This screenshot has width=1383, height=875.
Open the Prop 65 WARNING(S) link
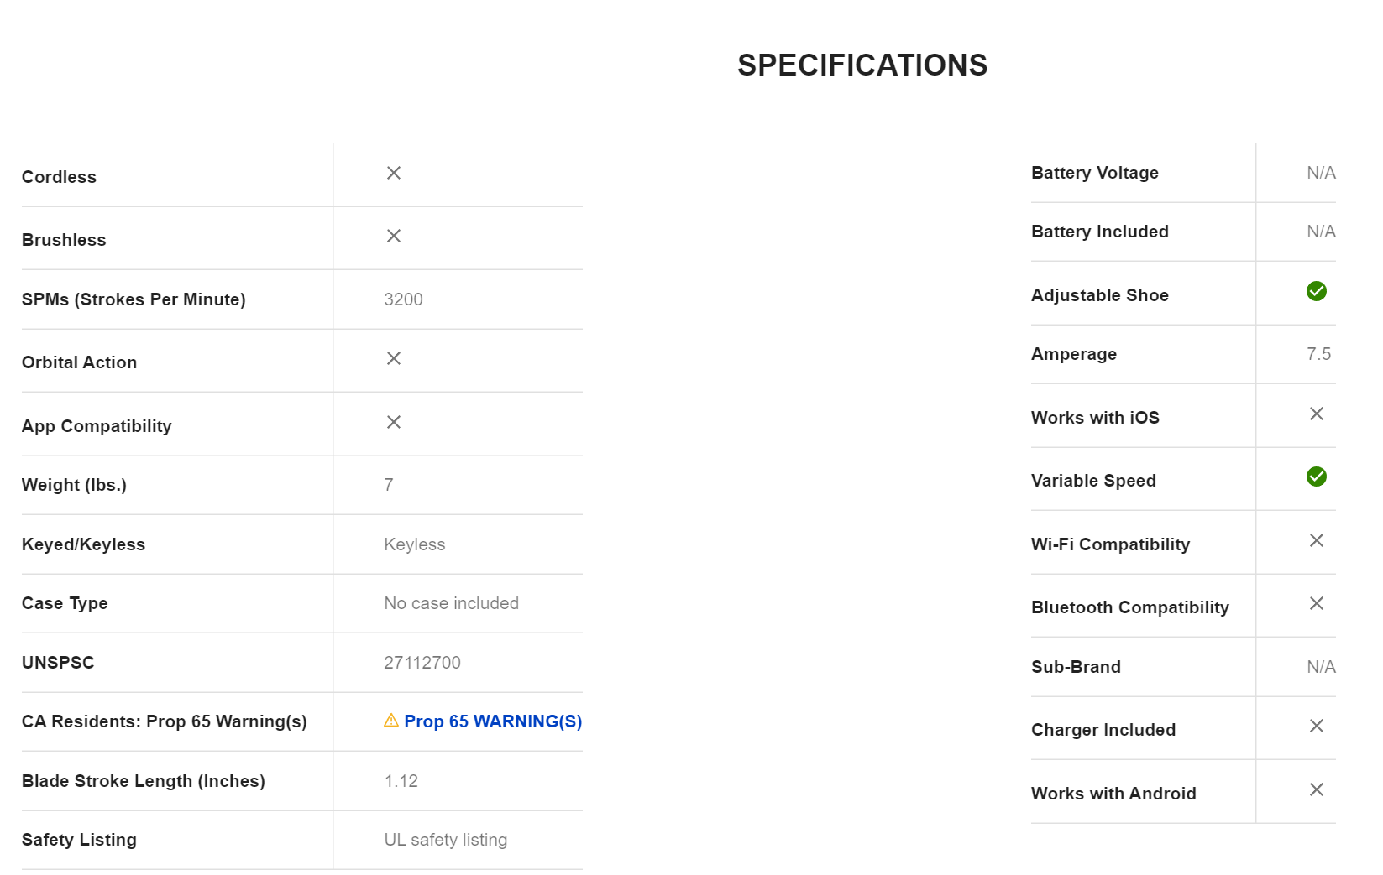[x=493, y=721]
